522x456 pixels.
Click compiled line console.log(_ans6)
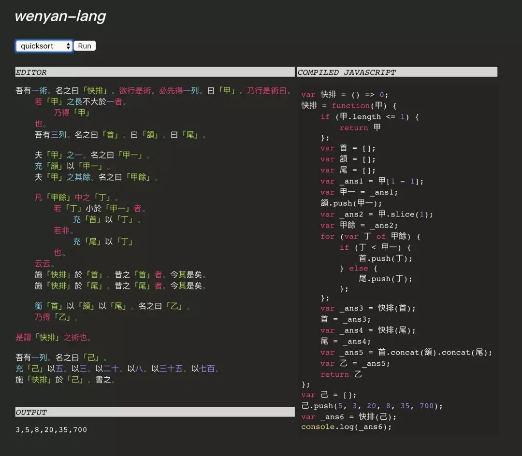[346, 427]
